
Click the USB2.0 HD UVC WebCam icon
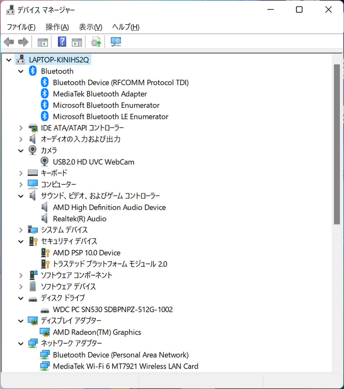[45, 162]
